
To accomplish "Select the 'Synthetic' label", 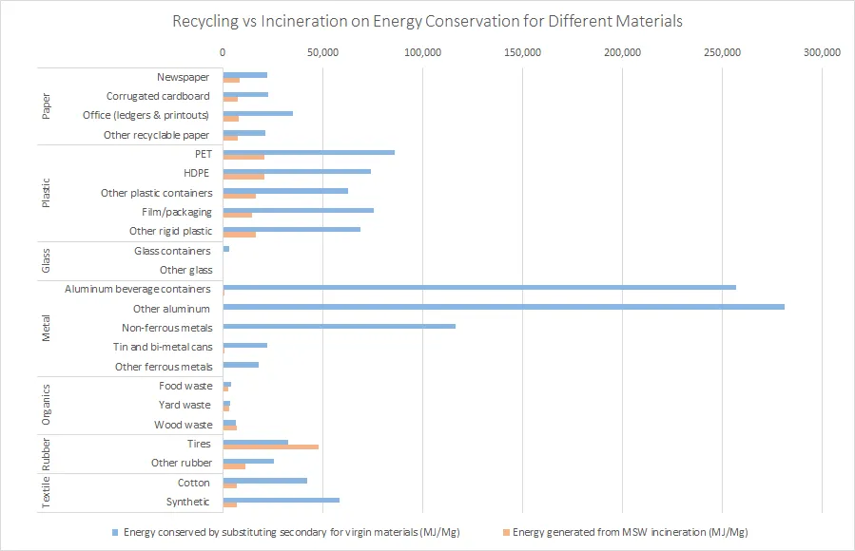I will click(x=187, y=502).
